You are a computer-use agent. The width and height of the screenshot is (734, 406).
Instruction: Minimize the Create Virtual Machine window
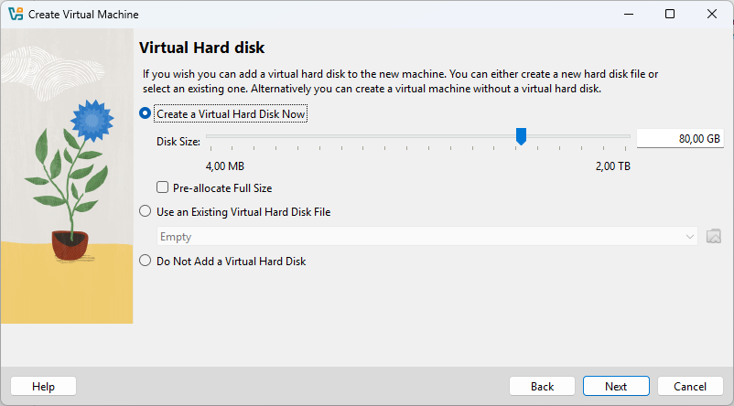coord(629,14)
